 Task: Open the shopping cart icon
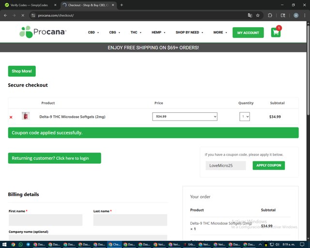tap(276, 32)
